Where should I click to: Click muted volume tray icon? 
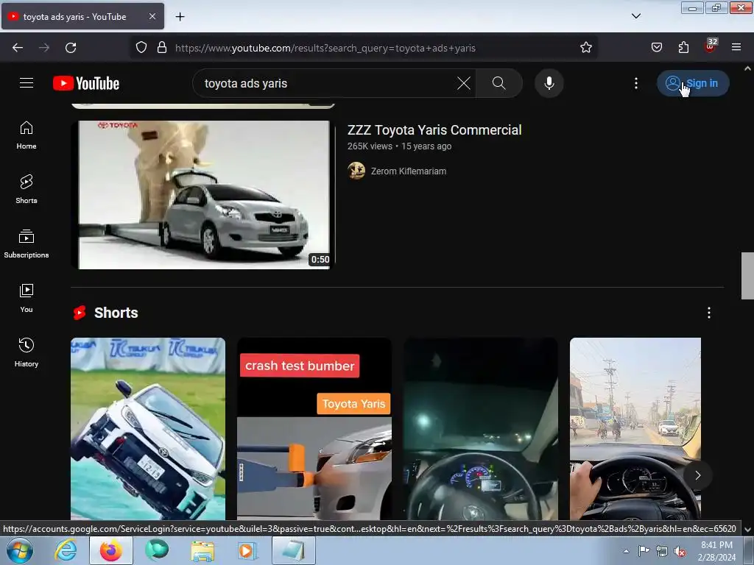[x=680, y=552]
